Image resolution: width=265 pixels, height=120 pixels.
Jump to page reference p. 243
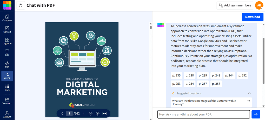(x=216, y=76)
